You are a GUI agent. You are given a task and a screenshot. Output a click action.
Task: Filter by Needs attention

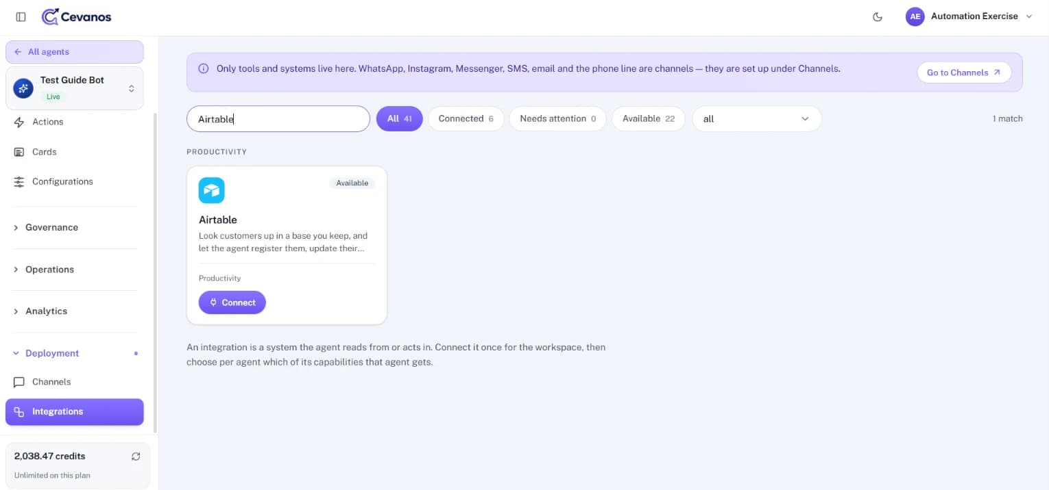[558, 119]
